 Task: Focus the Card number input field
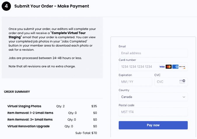pos(153,67)
